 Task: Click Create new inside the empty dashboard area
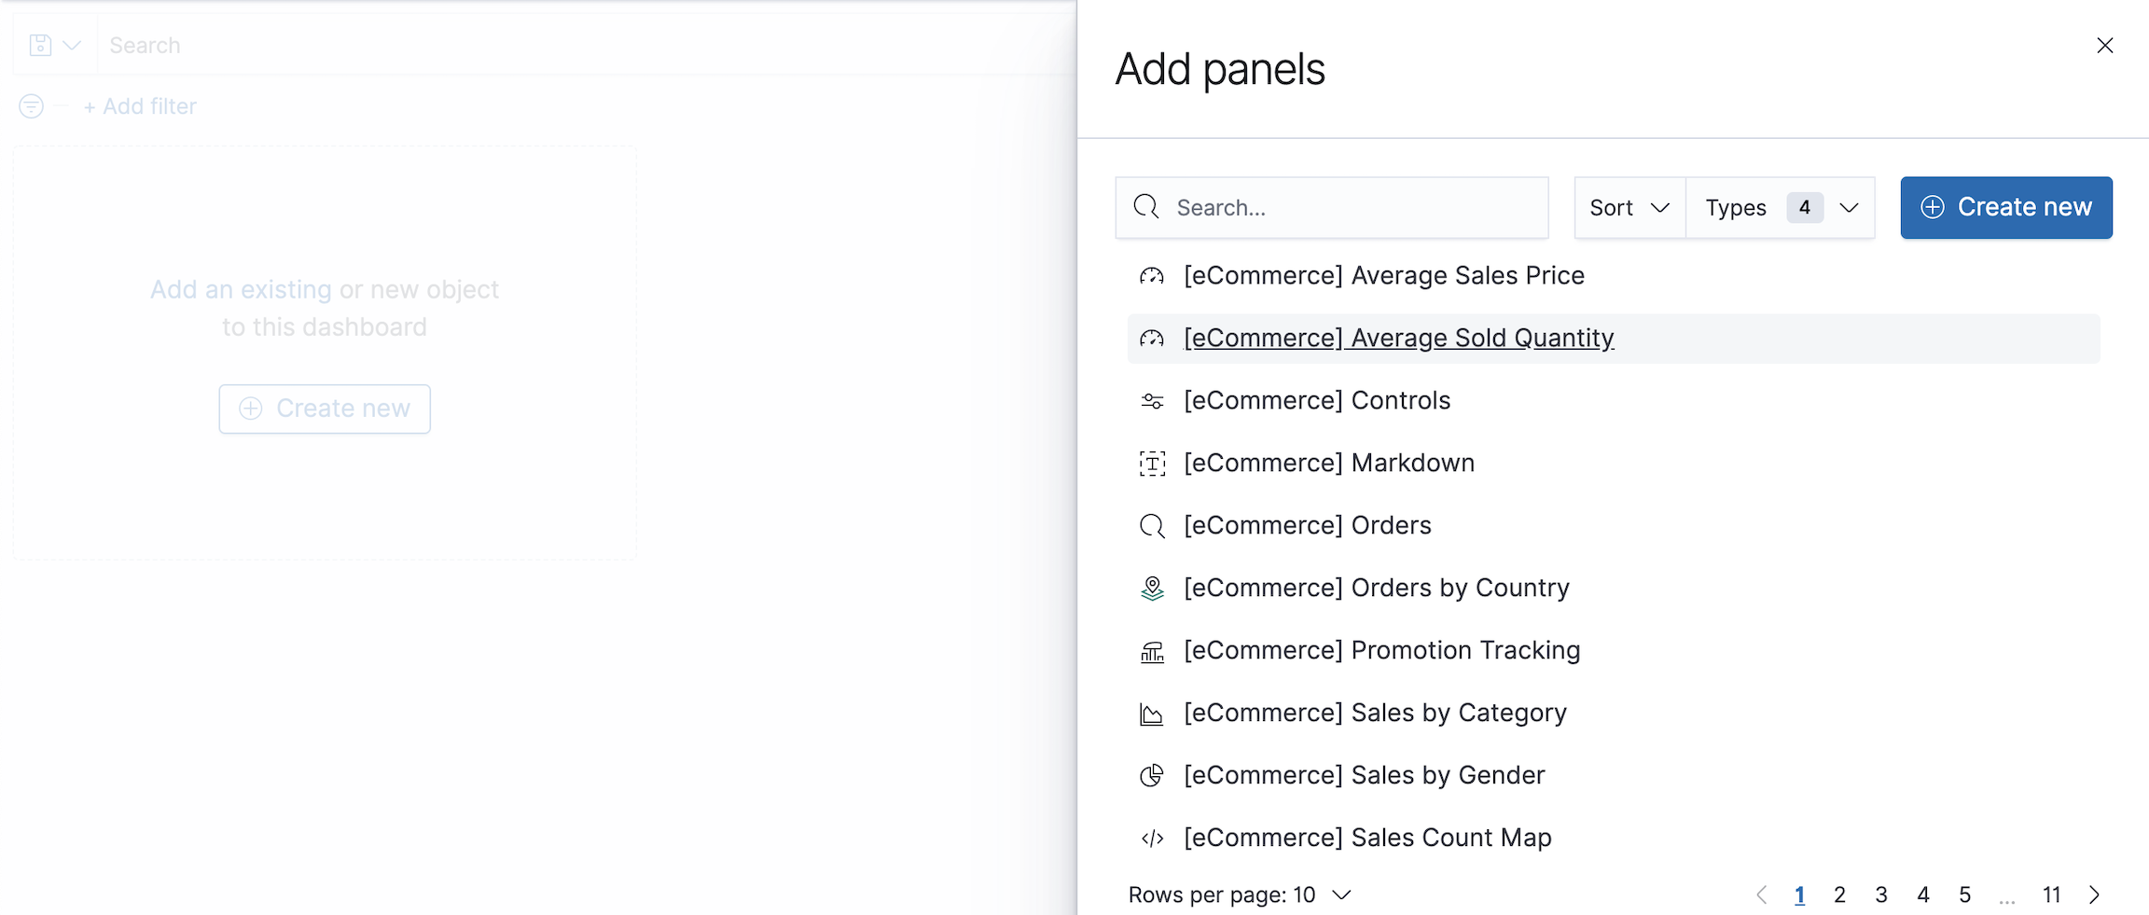[x=324, y=409]
